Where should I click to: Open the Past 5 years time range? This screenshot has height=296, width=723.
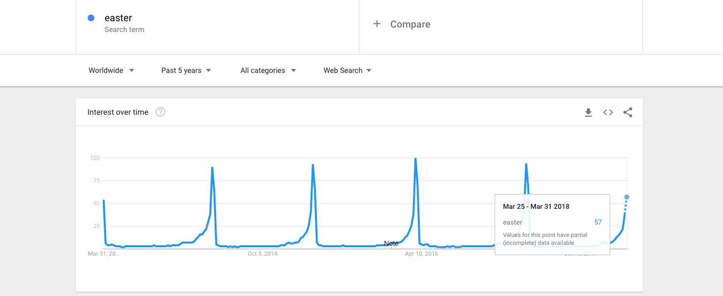click(186, 70)
